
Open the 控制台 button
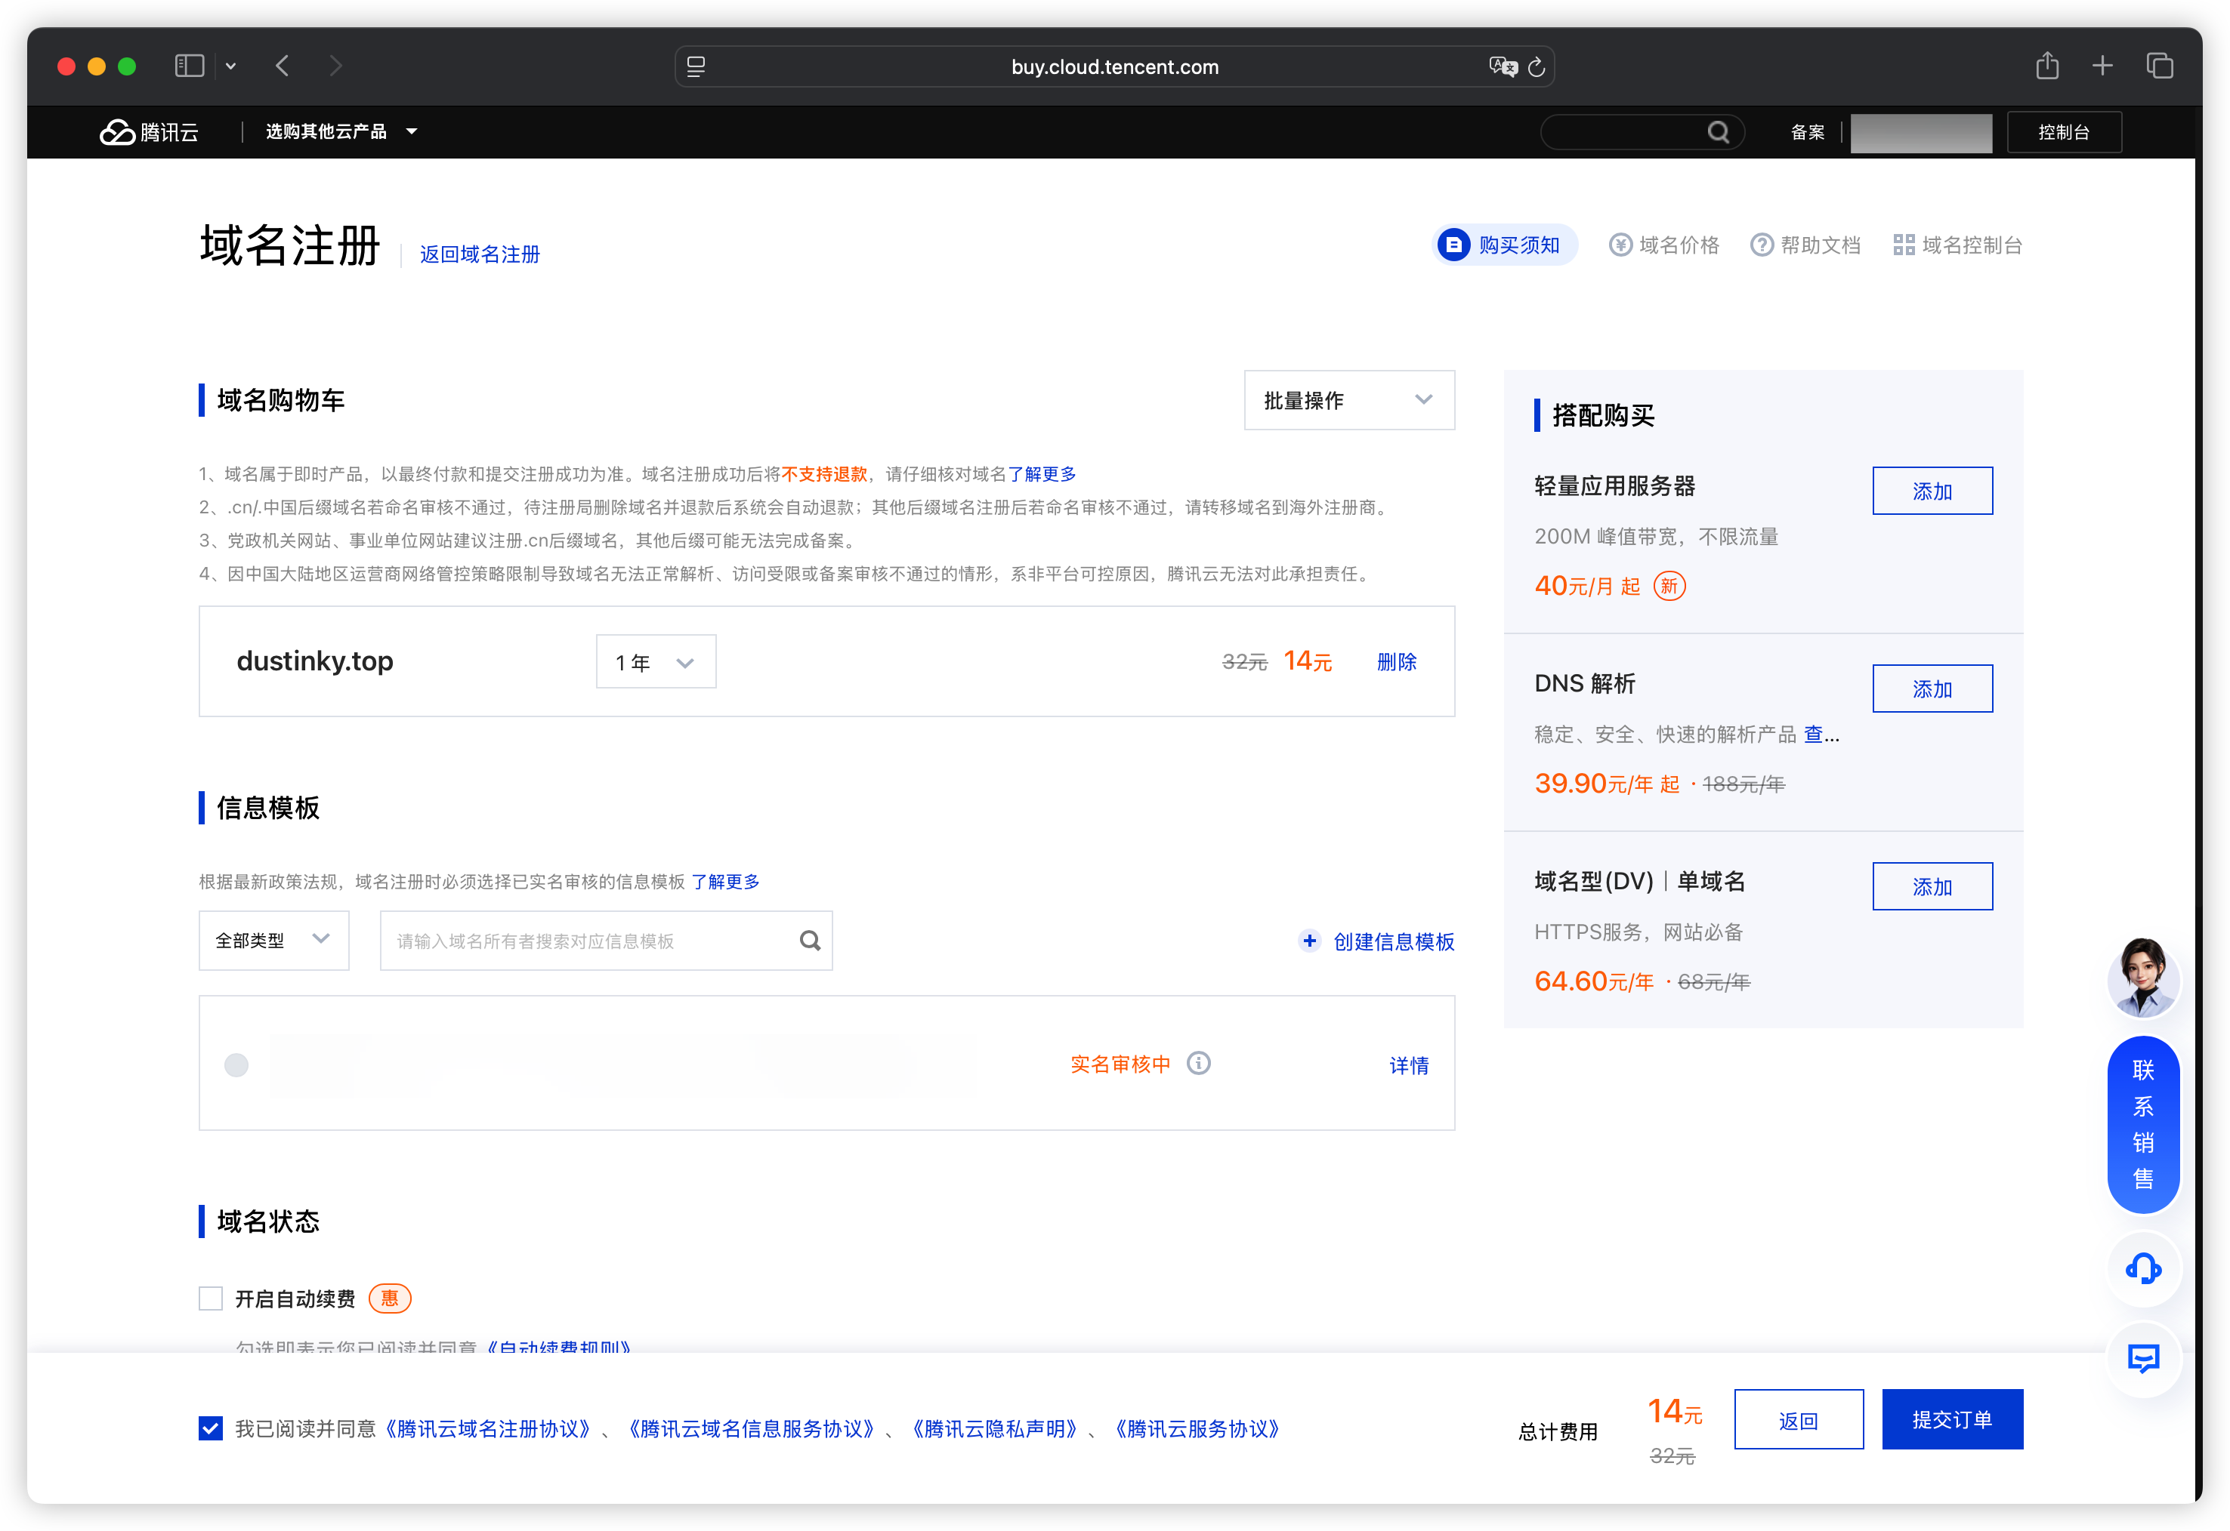pos(2063,132)
